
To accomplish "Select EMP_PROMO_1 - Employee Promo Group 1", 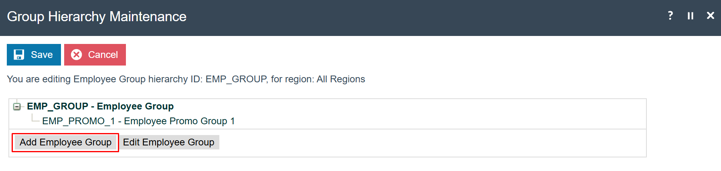I will click(x=138, y=121).
